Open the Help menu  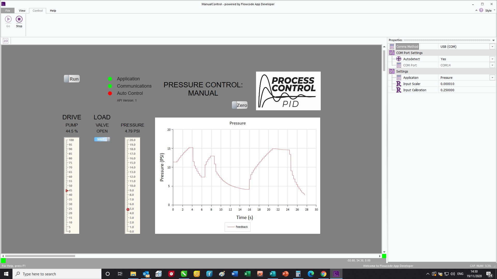(x=53, y=11)
